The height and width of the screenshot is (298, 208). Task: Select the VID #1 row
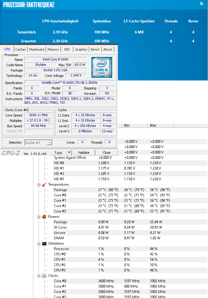pos(130,168)
